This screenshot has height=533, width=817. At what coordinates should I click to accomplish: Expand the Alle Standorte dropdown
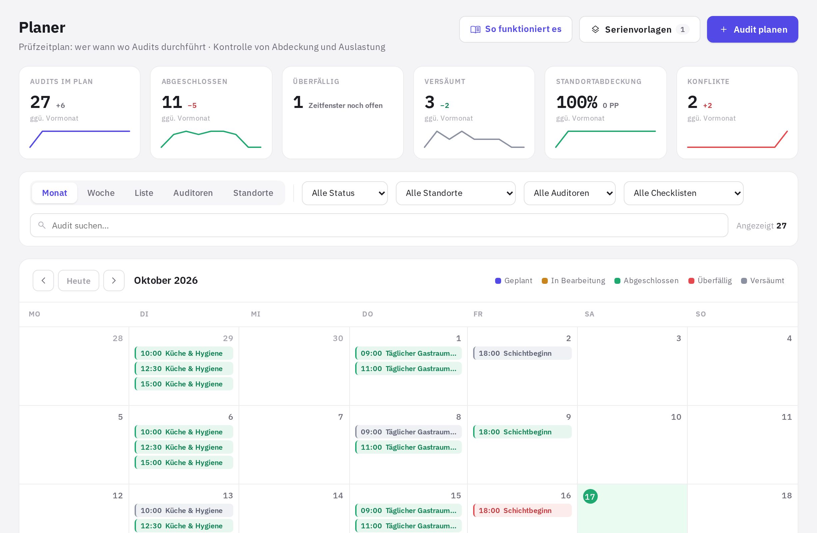click(455, 193)
